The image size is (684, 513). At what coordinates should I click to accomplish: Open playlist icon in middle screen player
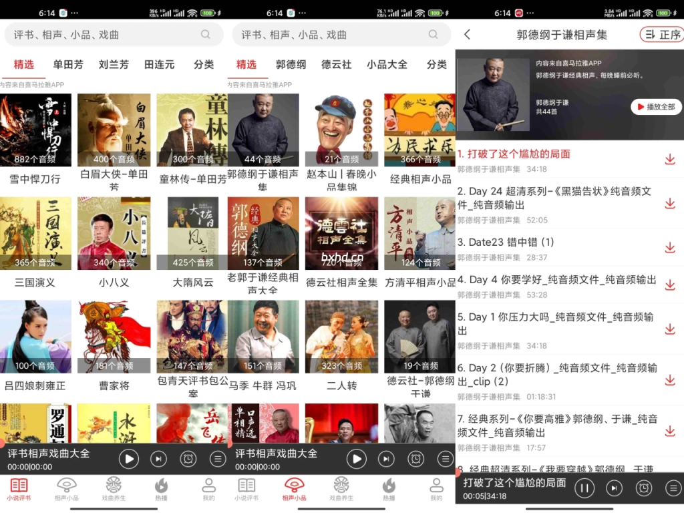point(446,459)
